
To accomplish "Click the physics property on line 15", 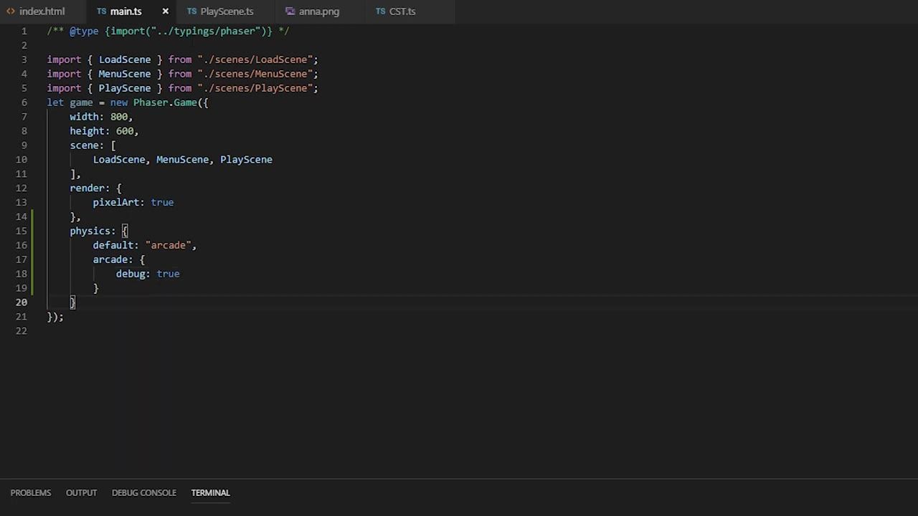I will tap(90, 231).
